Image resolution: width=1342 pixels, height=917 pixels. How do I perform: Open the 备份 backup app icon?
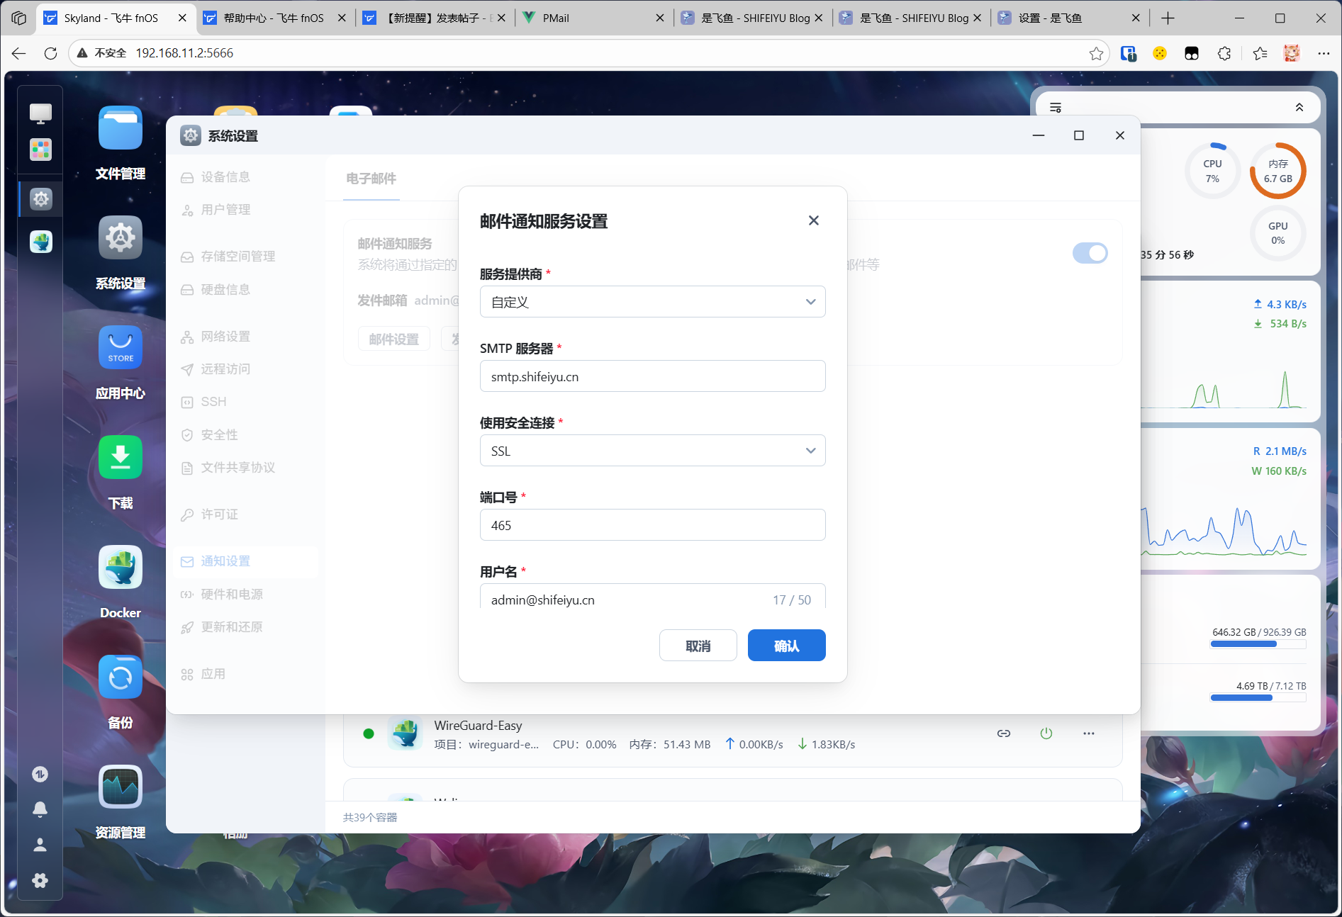(x=121, y=677)
